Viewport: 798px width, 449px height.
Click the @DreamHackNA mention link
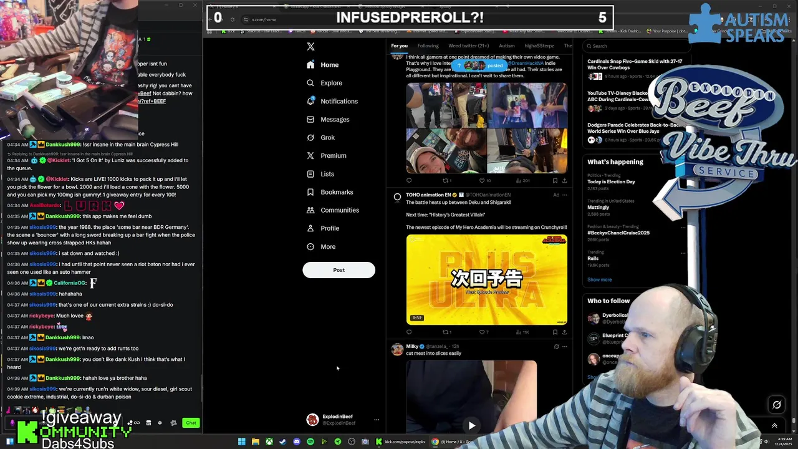(526, 63)
